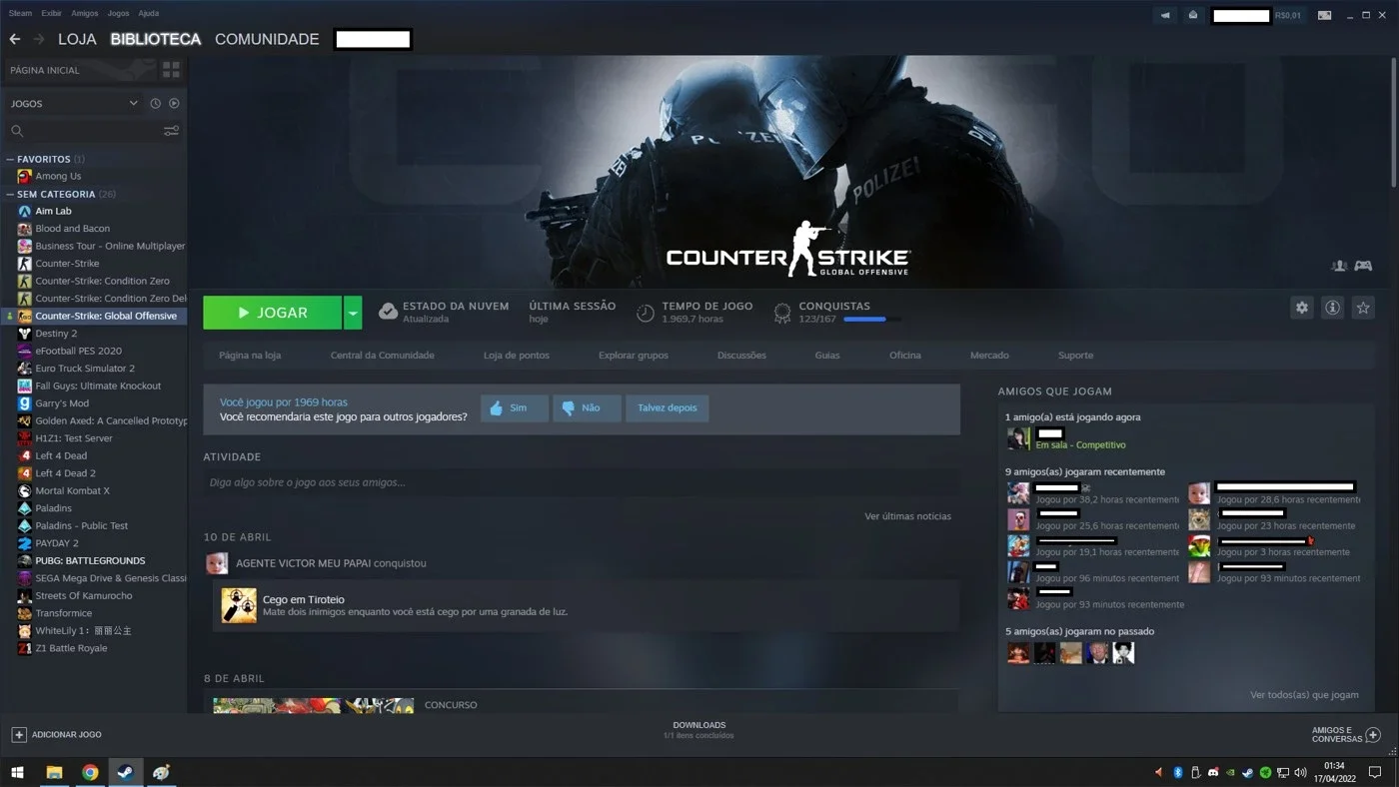Click the activity post input box
1399x787 pixels.
click(x=581, y=482)
